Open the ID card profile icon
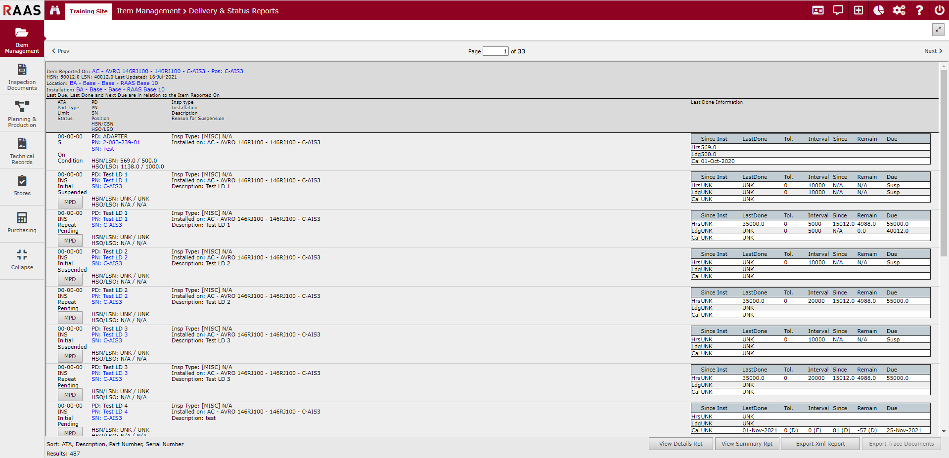This screenshot has height=458, width=949. (x=818, y=10)
